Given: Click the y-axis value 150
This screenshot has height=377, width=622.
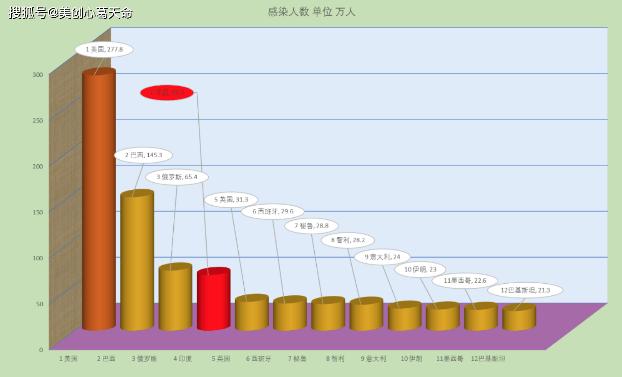Looking at the screenshot, I should click(x=38, y=212).
